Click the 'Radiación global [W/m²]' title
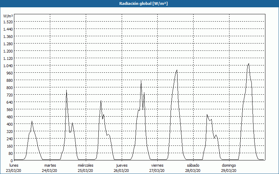The width and height of the screenshot is (279, 174). 143,3
